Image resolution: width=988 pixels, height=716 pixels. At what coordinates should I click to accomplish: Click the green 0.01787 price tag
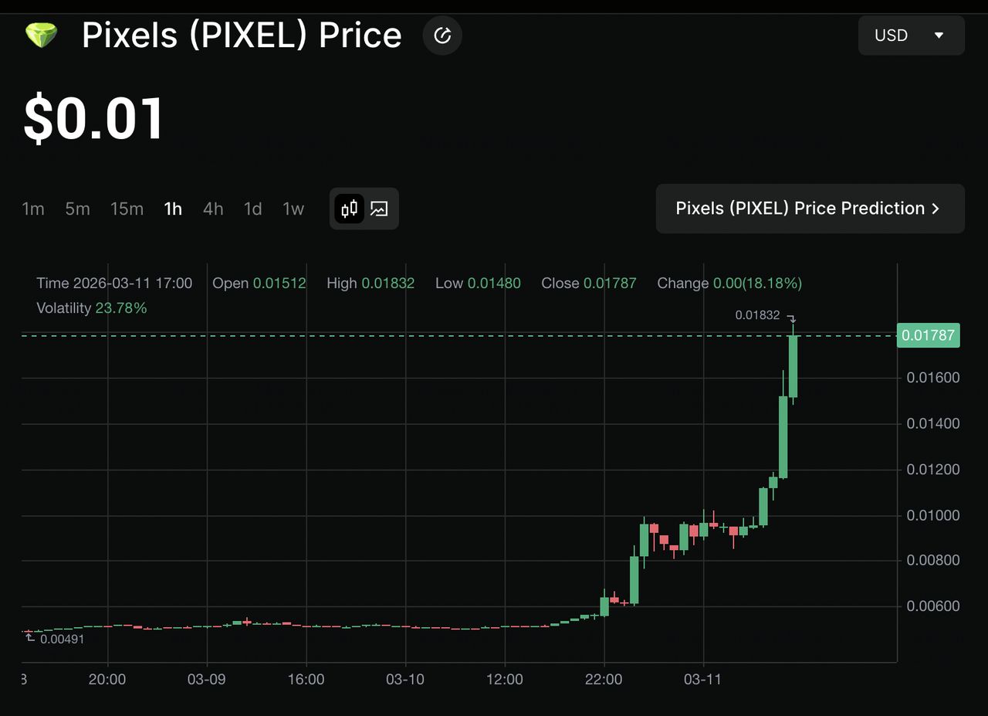[x=928, y=335]
